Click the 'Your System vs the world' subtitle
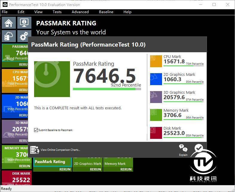This screenshot has height=192, width=235. [71, 32]
